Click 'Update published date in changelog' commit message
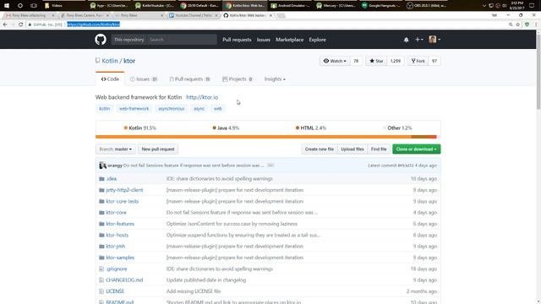 206,280
